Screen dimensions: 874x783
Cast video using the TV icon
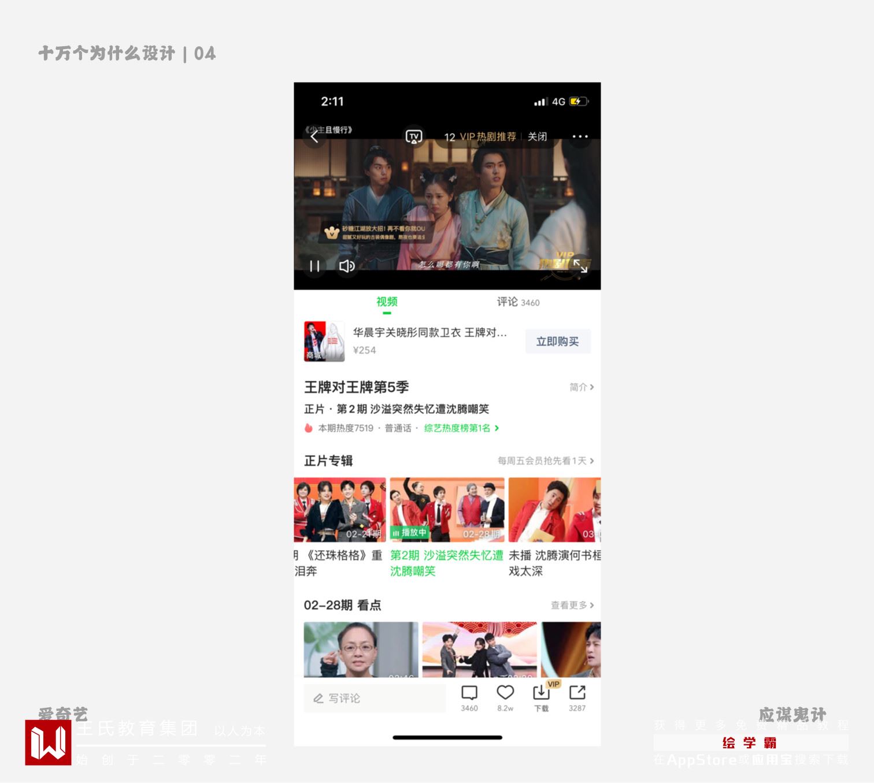click(413, 137)
